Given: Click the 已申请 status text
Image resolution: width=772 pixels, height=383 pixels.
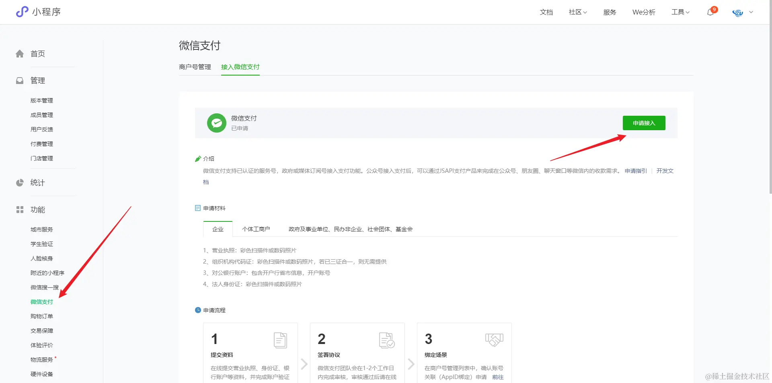Looking at the screenshot, I should (240, 128).
